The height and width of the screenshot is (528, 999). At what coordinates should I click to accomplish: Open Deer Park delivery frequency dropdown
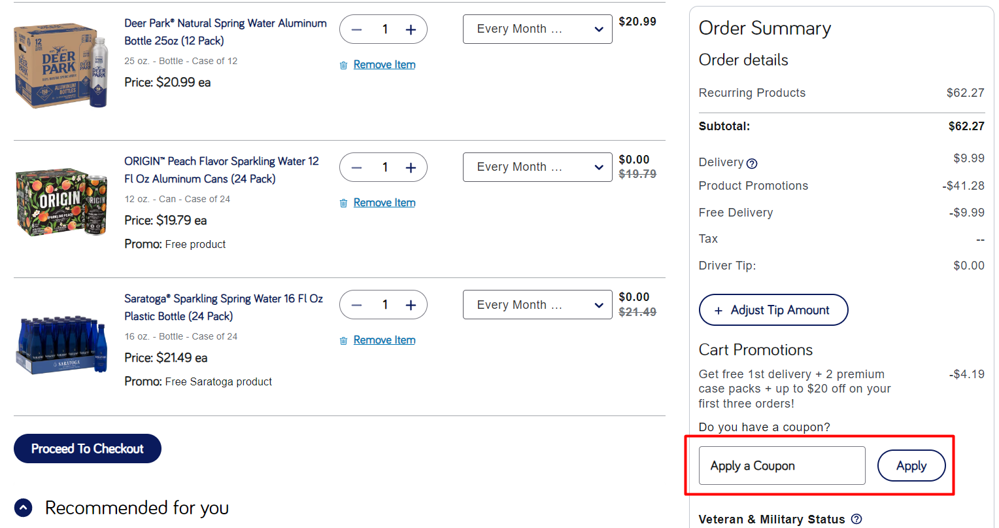pos(537,29)
